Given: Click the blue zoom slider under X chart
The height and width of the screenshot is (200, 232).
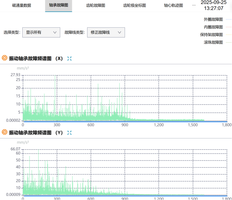Looking at the screenshot, I should coord(125,122).
